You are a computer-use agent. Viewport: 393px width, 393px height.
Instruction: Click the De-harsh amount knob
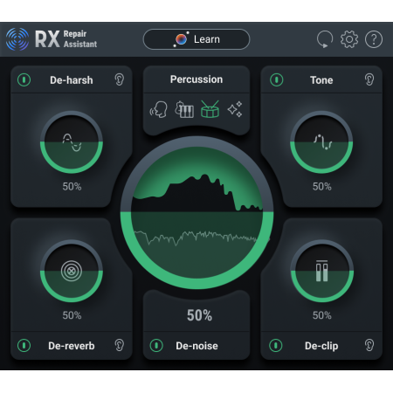72,142
